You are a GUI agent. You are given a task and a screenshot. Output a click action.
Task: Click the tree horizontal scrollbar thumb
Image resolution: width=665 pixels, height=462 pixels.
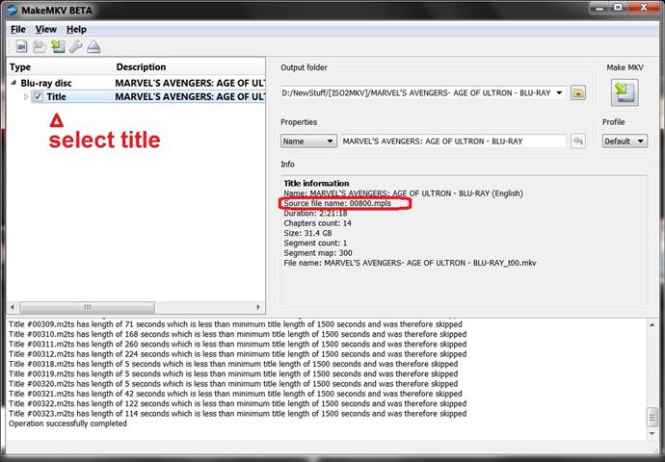(x=87, y=307)
